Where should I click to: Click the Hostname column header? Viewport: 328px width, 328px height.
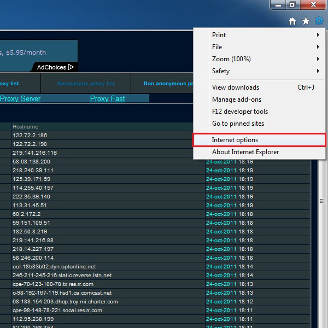[26, 127]
